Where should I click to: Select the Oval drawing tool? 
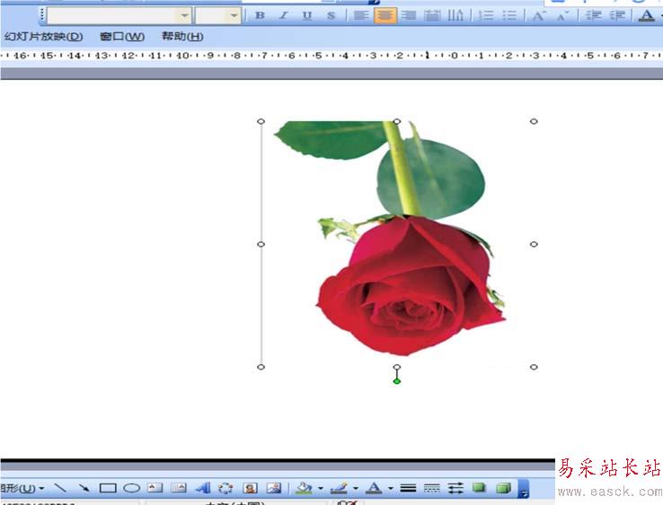131,489
